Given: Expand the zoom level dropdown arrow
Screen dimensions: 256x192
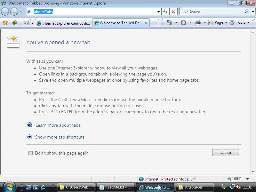Looking at the screenshot, I should (247, 179).
